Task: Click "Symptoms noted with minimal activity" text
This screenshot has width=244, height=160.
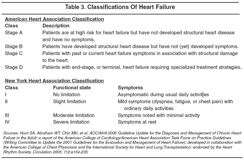Action: click(x=159, y=115)
